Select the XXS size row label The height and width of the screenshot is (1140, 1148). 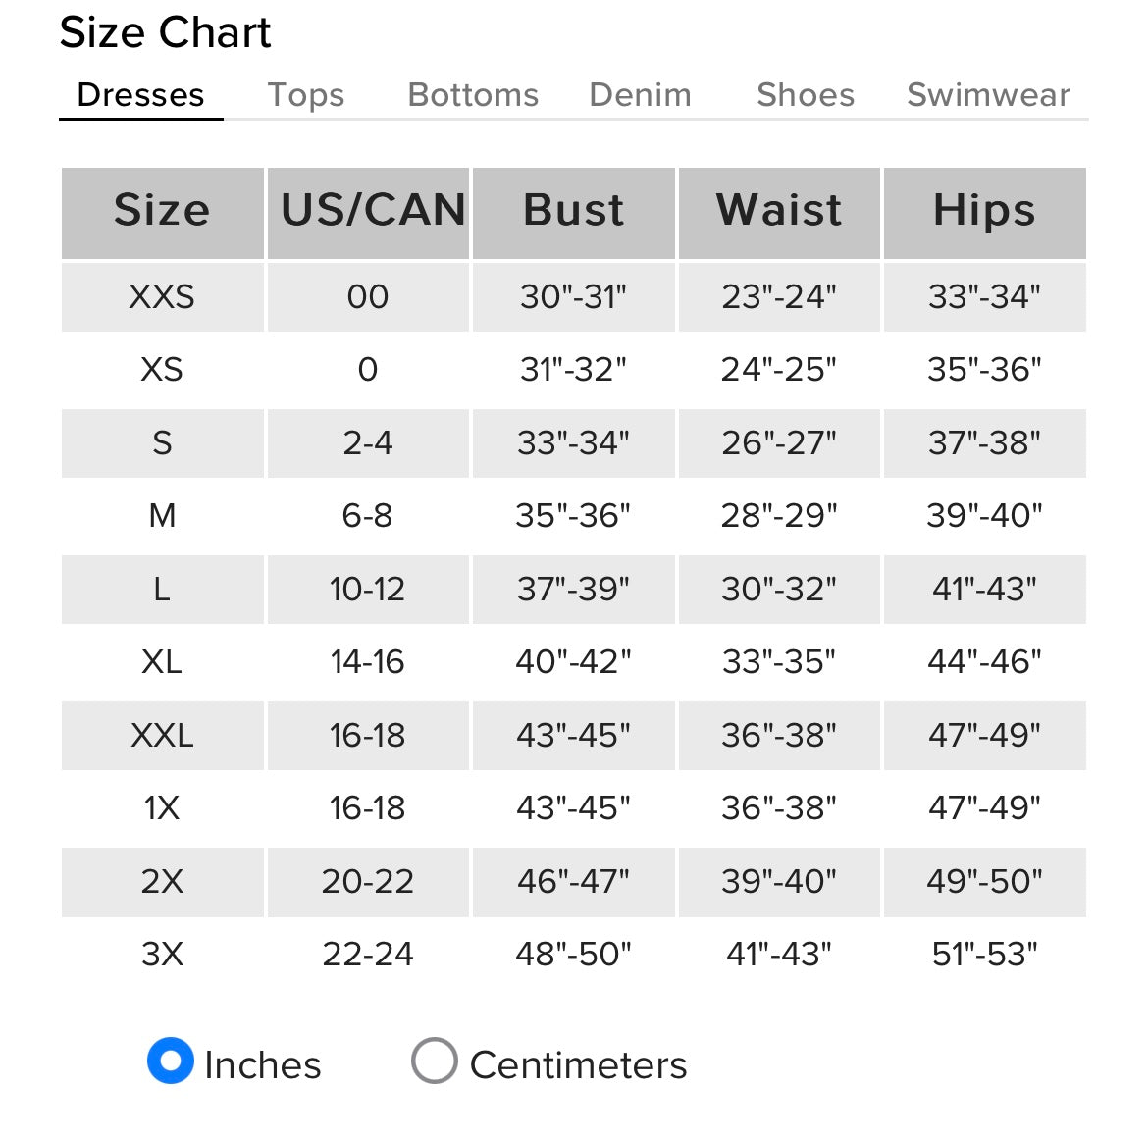pos(162,296)
